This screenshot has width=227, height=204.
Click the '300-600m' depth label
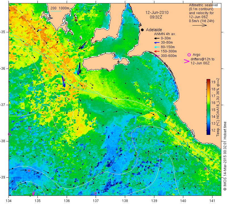coord(169,56)
